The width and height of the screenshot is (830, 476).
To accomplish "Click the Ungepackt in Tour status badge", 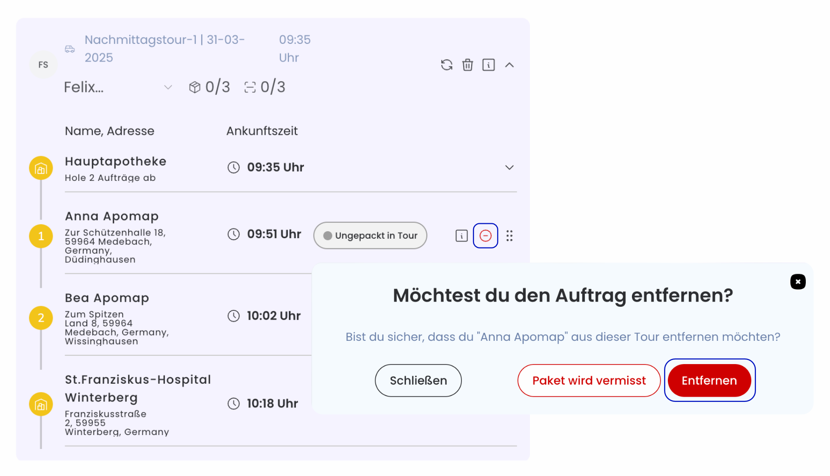I will coord(370,235).
